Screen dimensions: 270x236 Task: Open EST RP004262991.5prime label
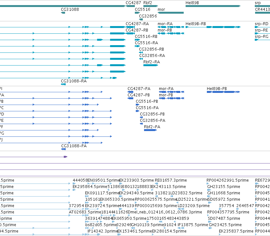[227, 180]
